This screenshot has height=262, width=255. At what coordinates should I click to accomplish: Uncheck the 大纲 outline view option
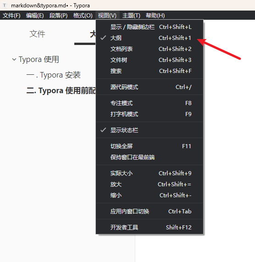point(150,38)
